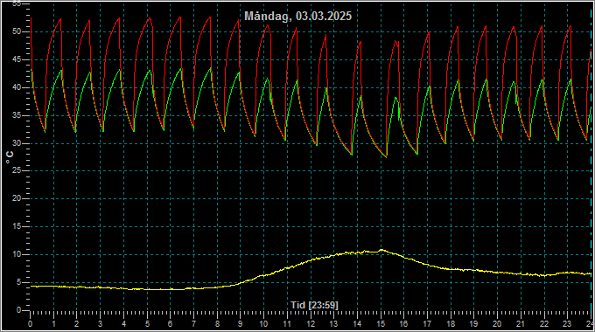Image resolution: width=595 pixels, height=332 pixels.
Task: Click the Tid [23:59] time label
Action: tap(314, 305)
